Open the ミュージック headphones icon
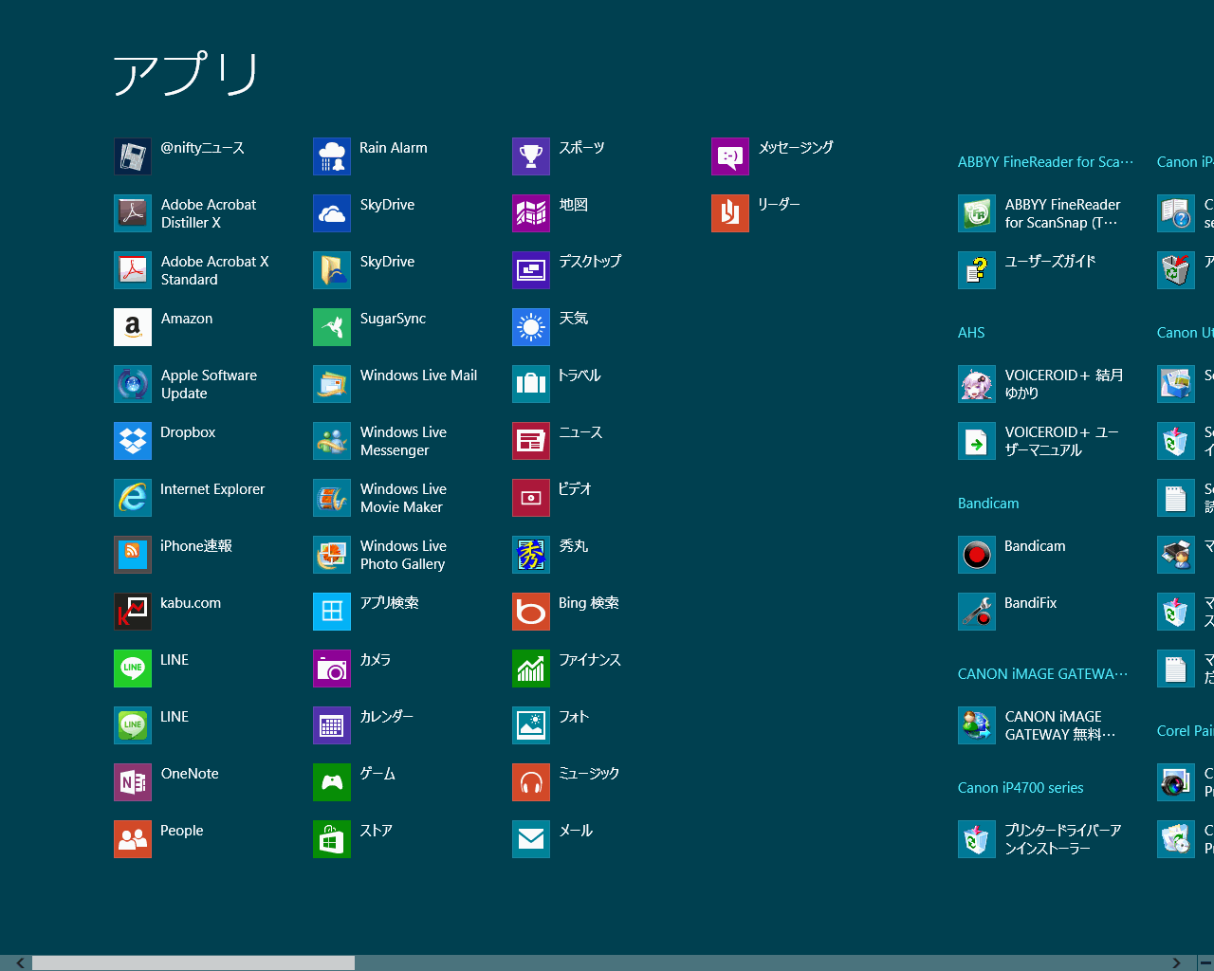 point(531,782)
